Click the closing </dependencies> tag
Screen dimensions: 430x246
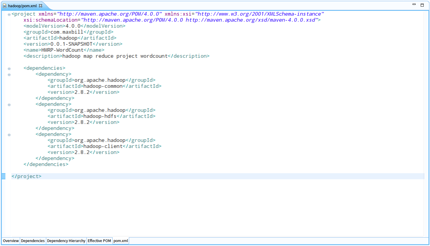tap(46, 164)
